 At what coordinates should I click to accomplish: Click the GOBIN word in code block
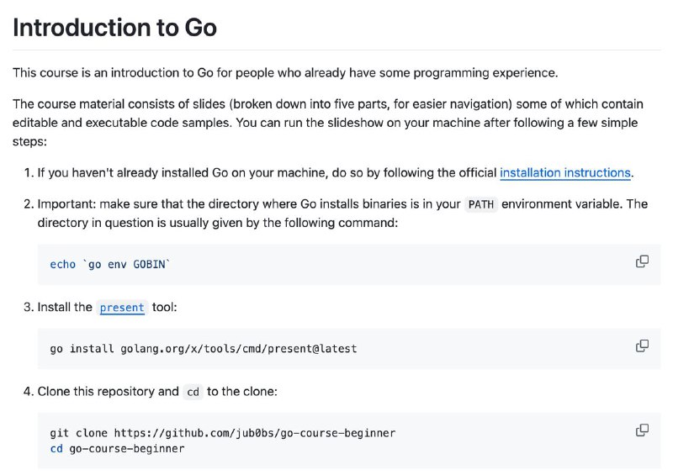click(149, 264)
